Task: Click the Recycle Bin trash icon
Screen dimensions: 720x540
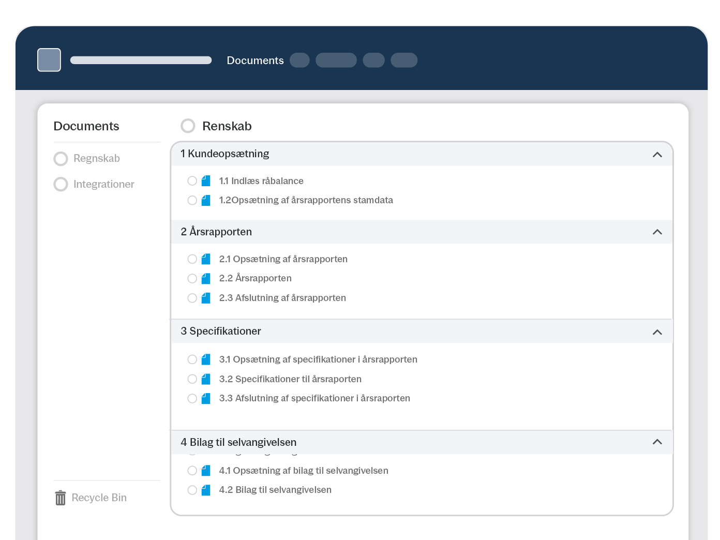Action: pyautogui.click(x=61, y=498)
